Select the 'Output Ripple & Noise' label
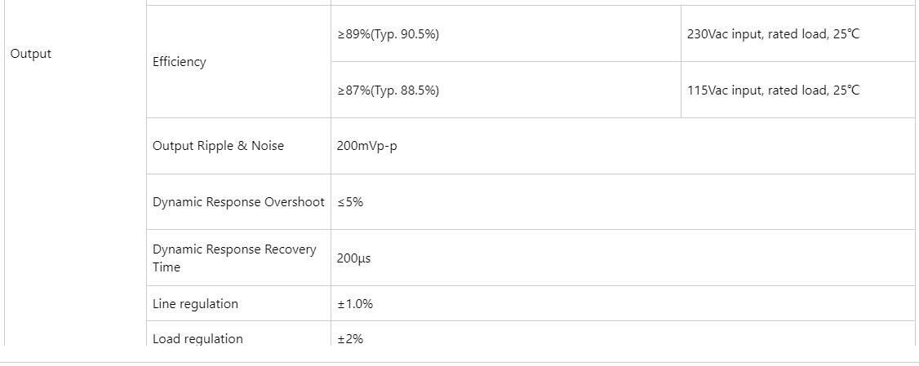The image size is (919, 366). (218, 146)
